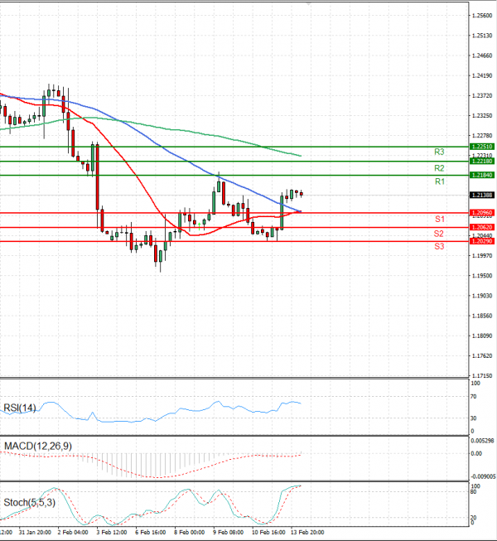Click the MACD 0.005298 scale value

(x=482, y=441)
